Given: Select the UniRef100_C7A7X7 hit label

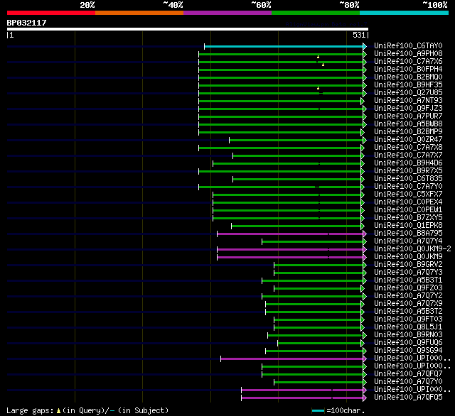Looking at the screenshot, I should click(x=408, y=155).
